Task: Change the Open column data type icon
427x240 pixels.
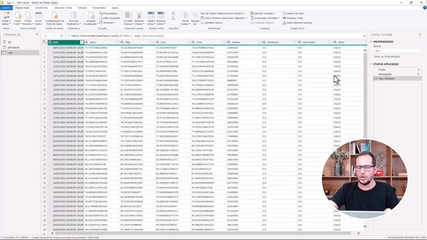Action: (86, 42)
